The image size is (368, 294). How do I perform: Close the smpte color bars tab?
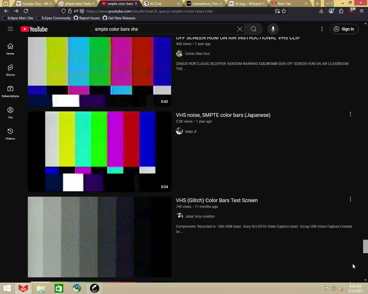pos(136,3)
